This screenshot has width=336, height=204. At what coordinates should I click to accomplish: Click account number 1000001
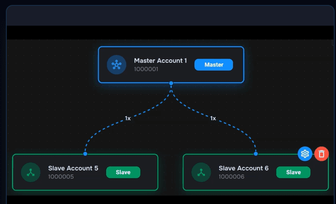[x=146, y=69]
